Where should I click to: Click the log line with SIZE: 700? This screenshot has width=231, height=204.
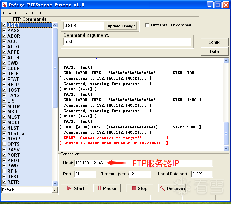129,73
